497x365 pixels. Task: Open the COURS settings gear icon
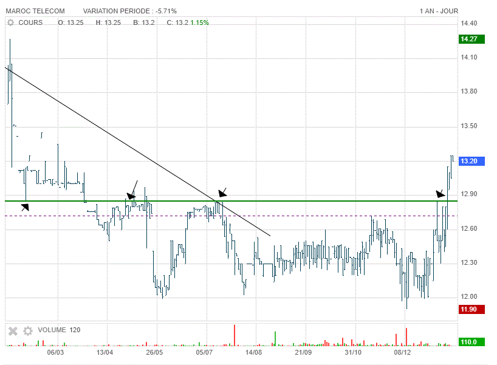point(11,22)
